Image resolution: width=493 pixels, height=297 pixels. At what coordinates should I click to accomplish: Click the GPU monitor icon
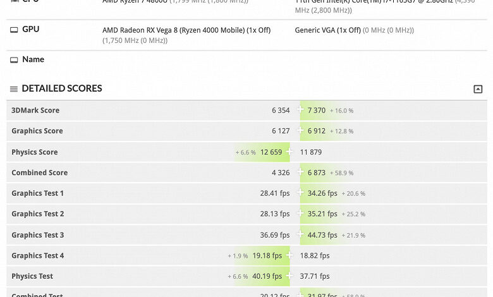pyautogui.click(x=14, y=30)
